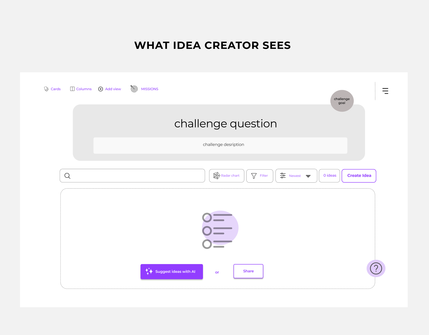Image resolution: width=429 pixels, height=335 pixels.
Task: Click the Radar chart spiderweb icon
Action: pos(217,176)
